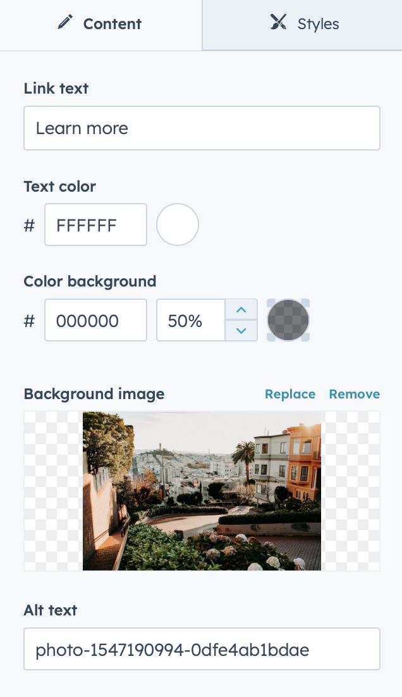Increase background opacity with the up arrow
402x697 pixels.
coord(241,310)
